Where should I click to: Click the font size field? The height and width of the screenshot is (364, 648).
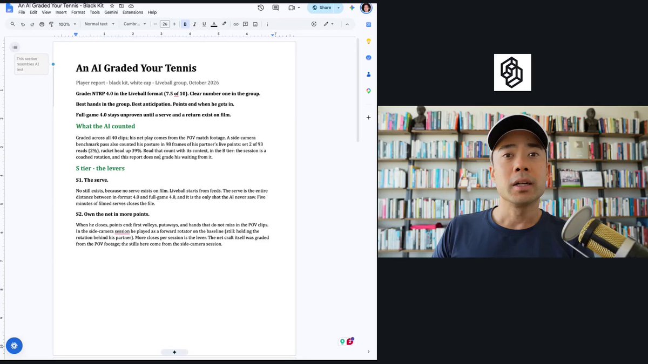(165, 24)
